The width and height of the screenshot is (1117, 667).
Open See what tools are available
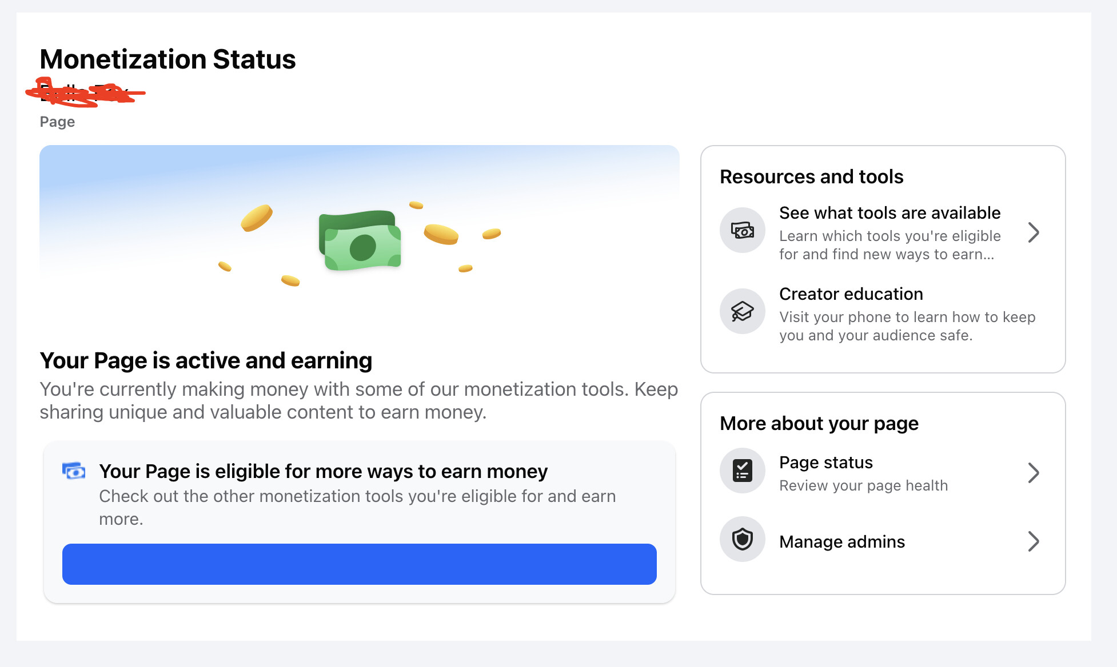[x=883, y=233]
